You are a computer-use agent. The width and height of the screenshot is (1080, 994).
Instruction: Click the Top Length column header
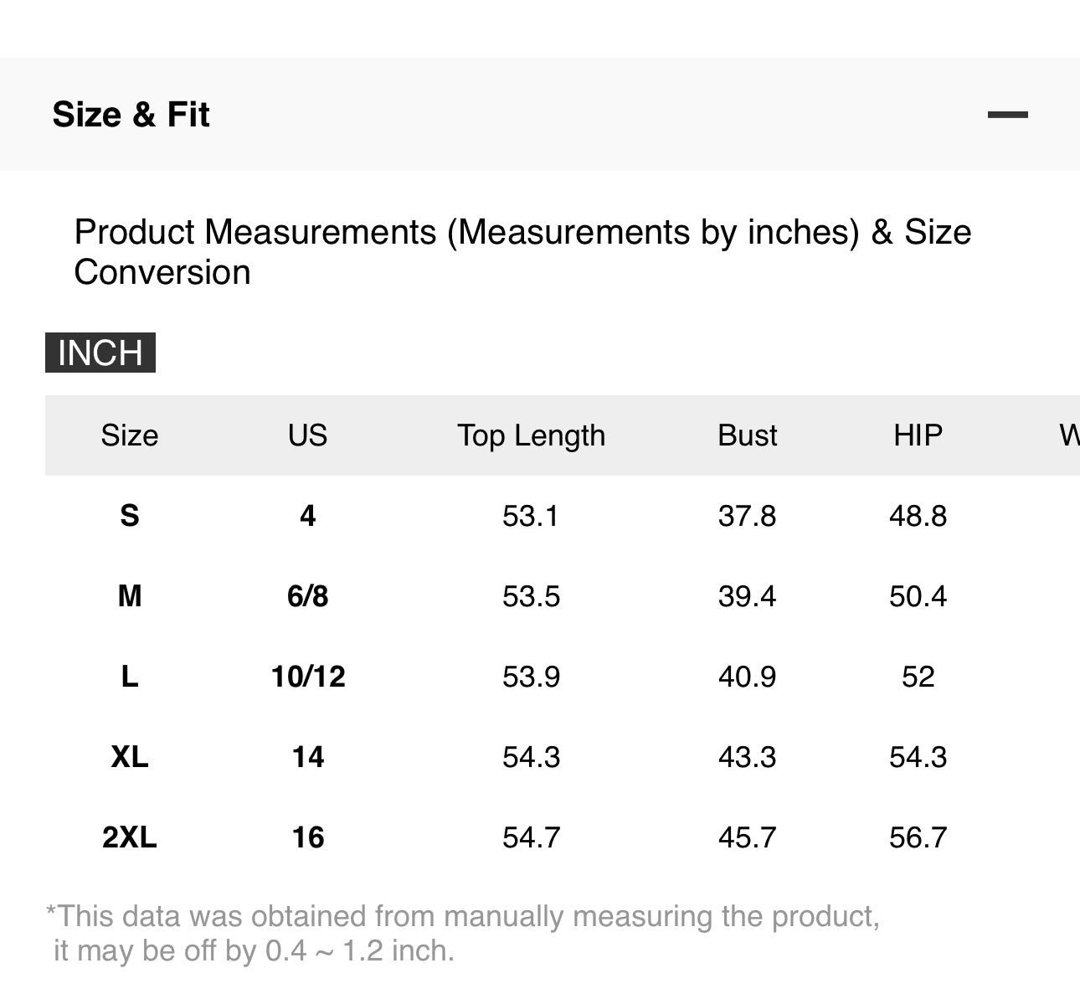(x=531, y=435)
